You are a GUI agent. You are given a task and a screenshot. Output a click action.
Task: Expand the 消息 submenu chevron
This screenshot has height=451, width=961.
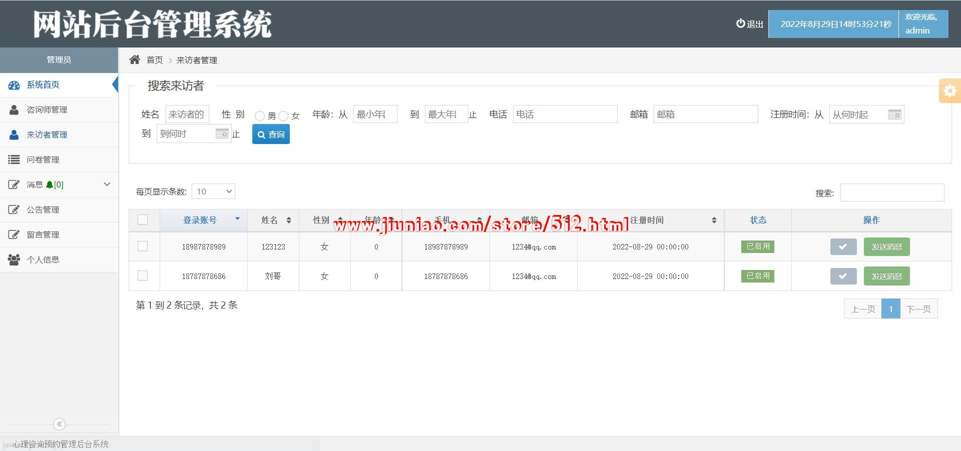[107, 184]
